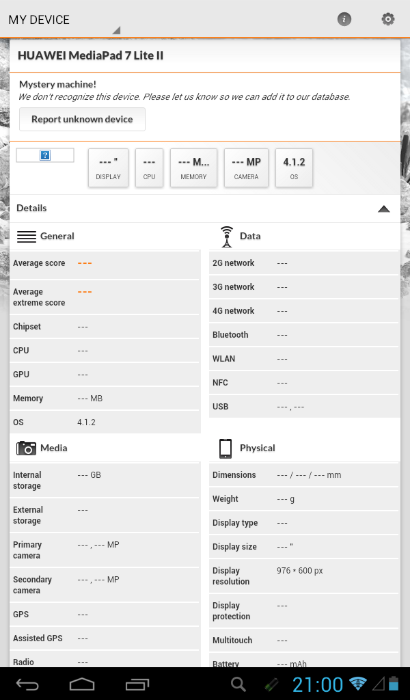The width and height of the screenshot is (410, 700).
Task: Tap the General OS 4.1.2 row
Action: click(x=105, y=422)
